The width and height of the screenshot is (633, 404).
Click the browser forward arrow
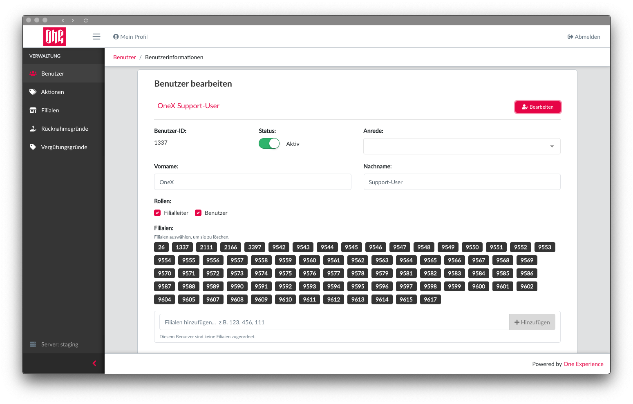pyautogui.click(x=73, y=20)
